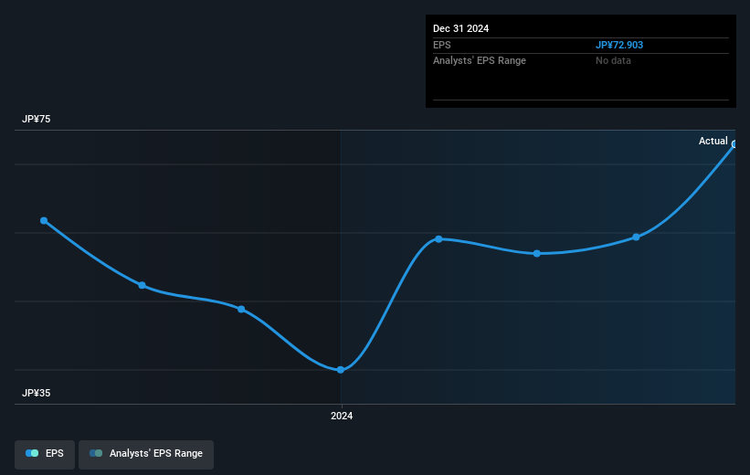Click the EPS legend color icon
The width and height of the screenshot is (750, 475).
32,453
